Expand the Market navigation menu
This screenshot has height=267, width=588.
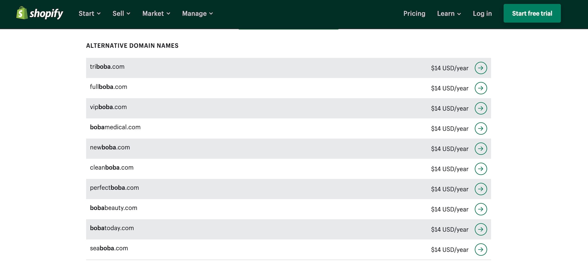156,14
